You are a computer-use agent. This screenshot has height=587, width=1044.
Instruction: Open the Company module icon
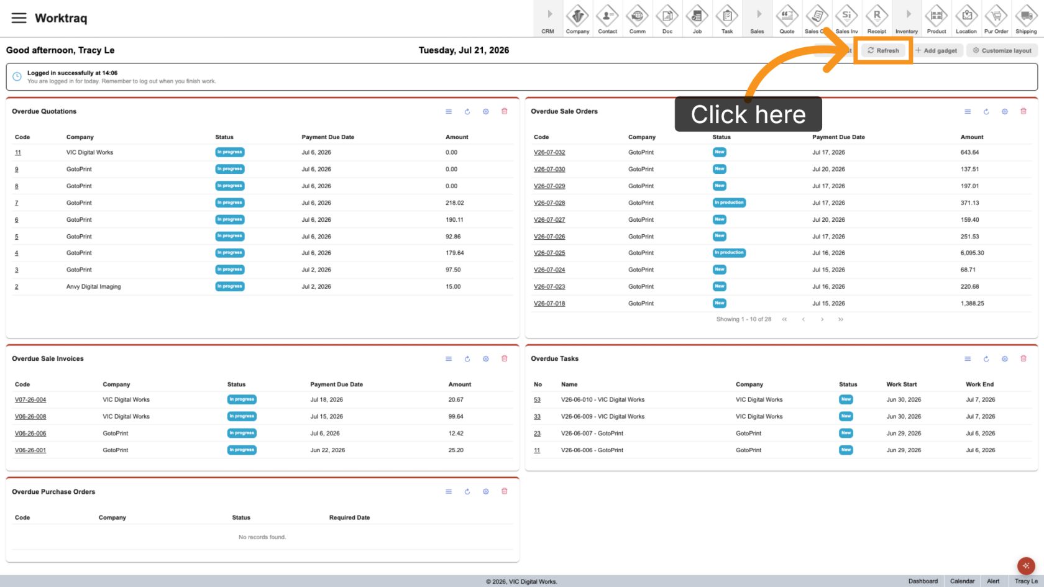click(577, 19)
